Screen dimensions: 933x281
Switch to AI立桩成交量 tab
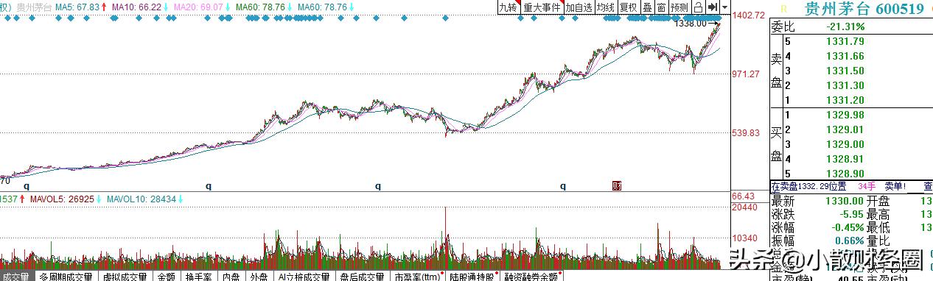pos(304,277)
